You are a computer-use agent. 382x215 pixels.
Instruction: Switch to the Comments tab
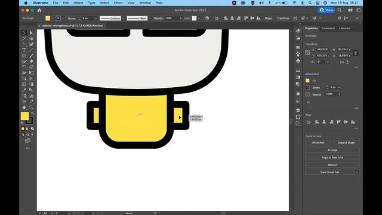[x=328, y=28]
